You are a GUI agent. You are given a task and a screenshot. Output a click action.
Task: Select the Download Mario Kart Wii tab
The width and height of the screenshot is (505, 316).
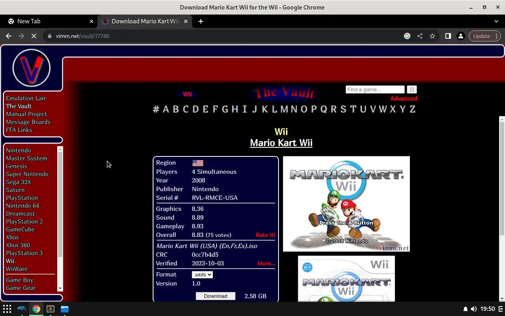pos(144,21)
